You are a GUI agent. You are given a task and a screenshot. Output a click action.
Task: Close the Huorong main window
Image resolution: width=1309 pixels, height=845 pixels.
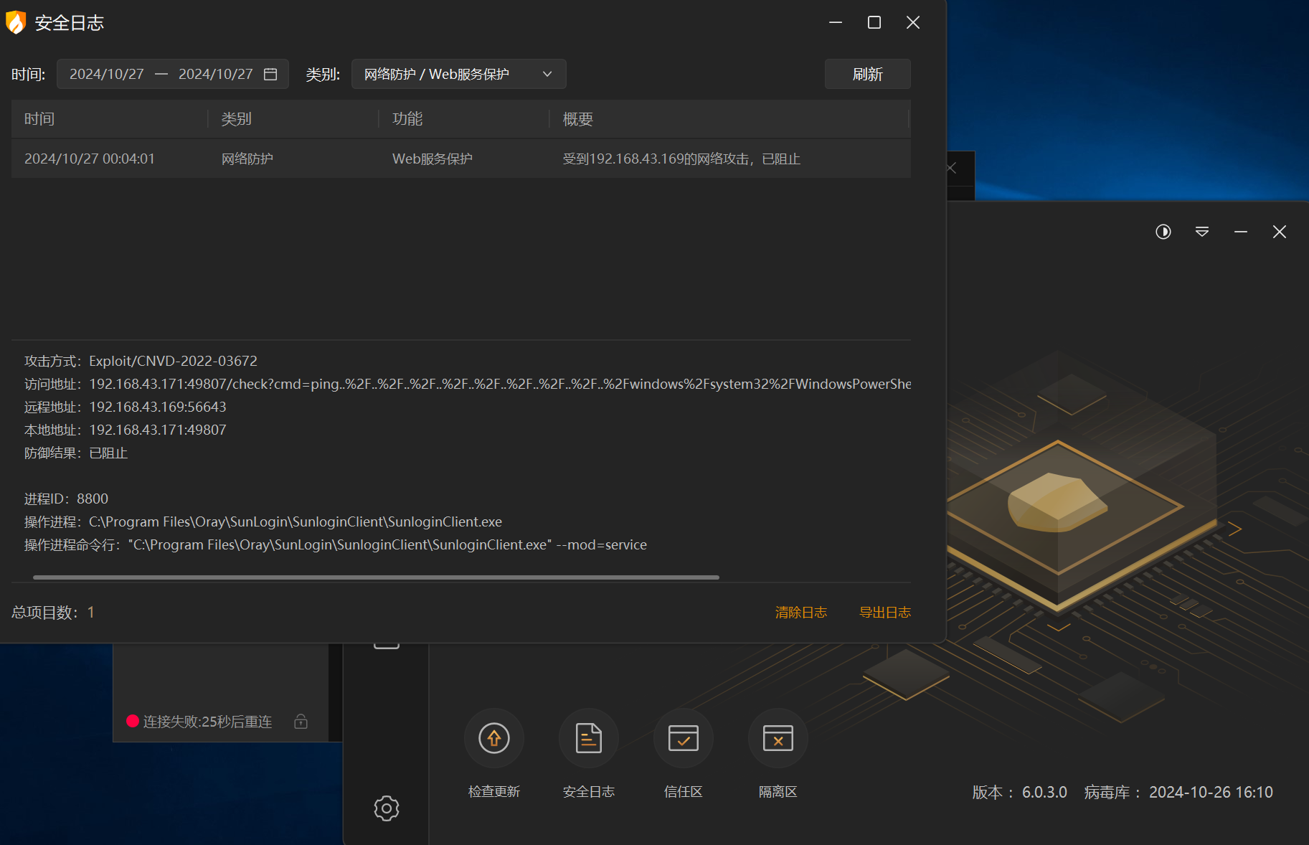pyautogui.click(x=1280, y=232)
